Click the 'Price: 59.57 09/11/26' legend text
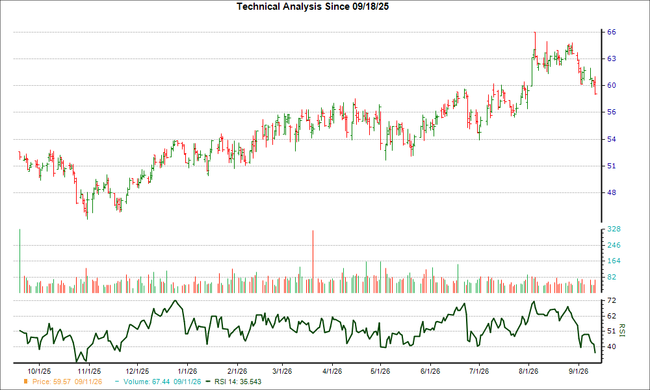 [x=67, y=382]
